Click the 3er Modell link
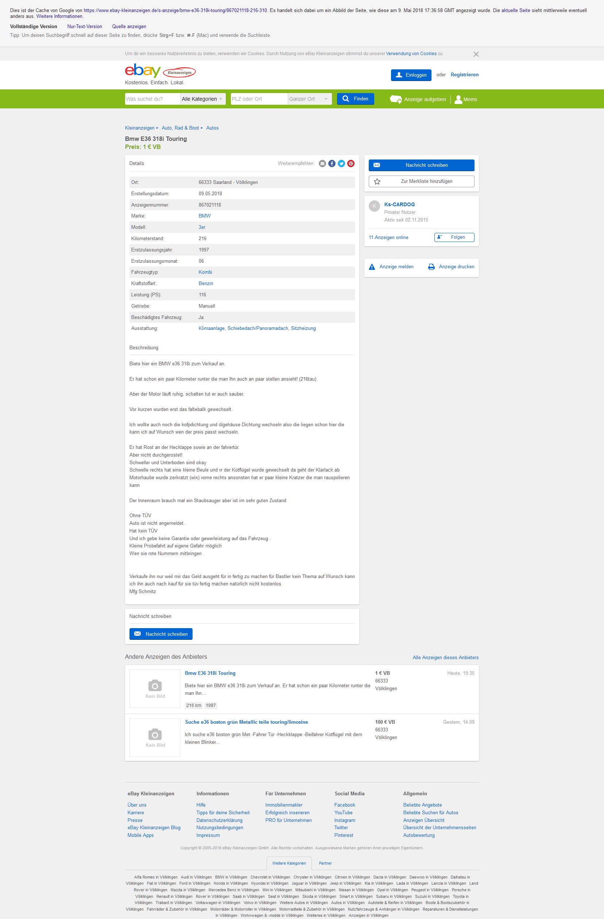 tap(202, 227)
